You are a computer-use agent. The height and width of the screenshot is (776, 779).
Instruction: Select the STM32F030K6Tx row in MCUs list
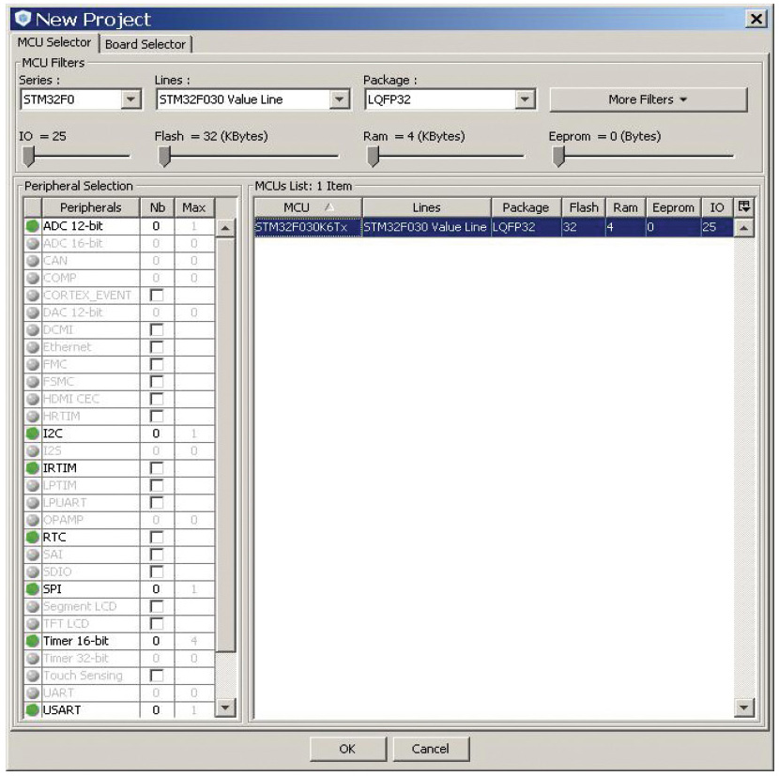tap(494, 227)
